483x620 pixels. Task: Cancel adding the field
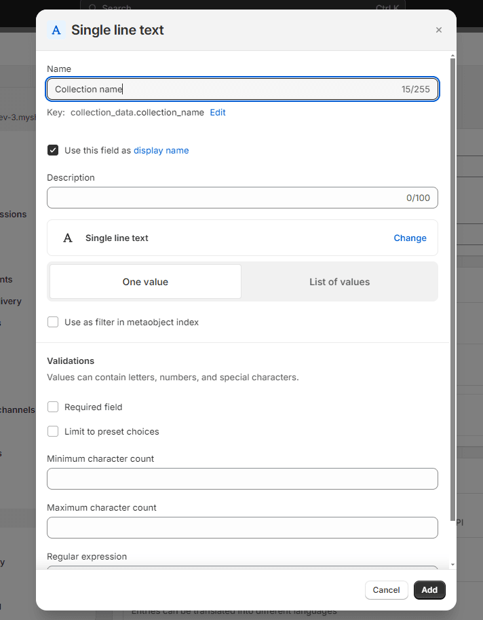pyautogui.click(x=386, y=590)
